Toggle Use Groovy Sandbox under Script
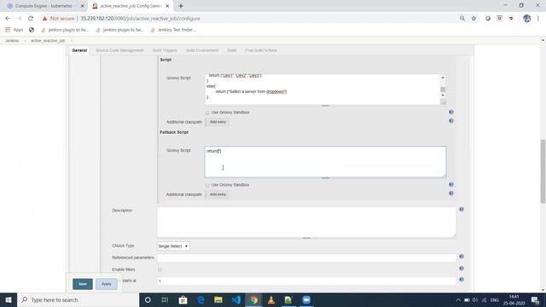Image resolution: width=546 pixels, height=307 pixels. coord(207,113)
